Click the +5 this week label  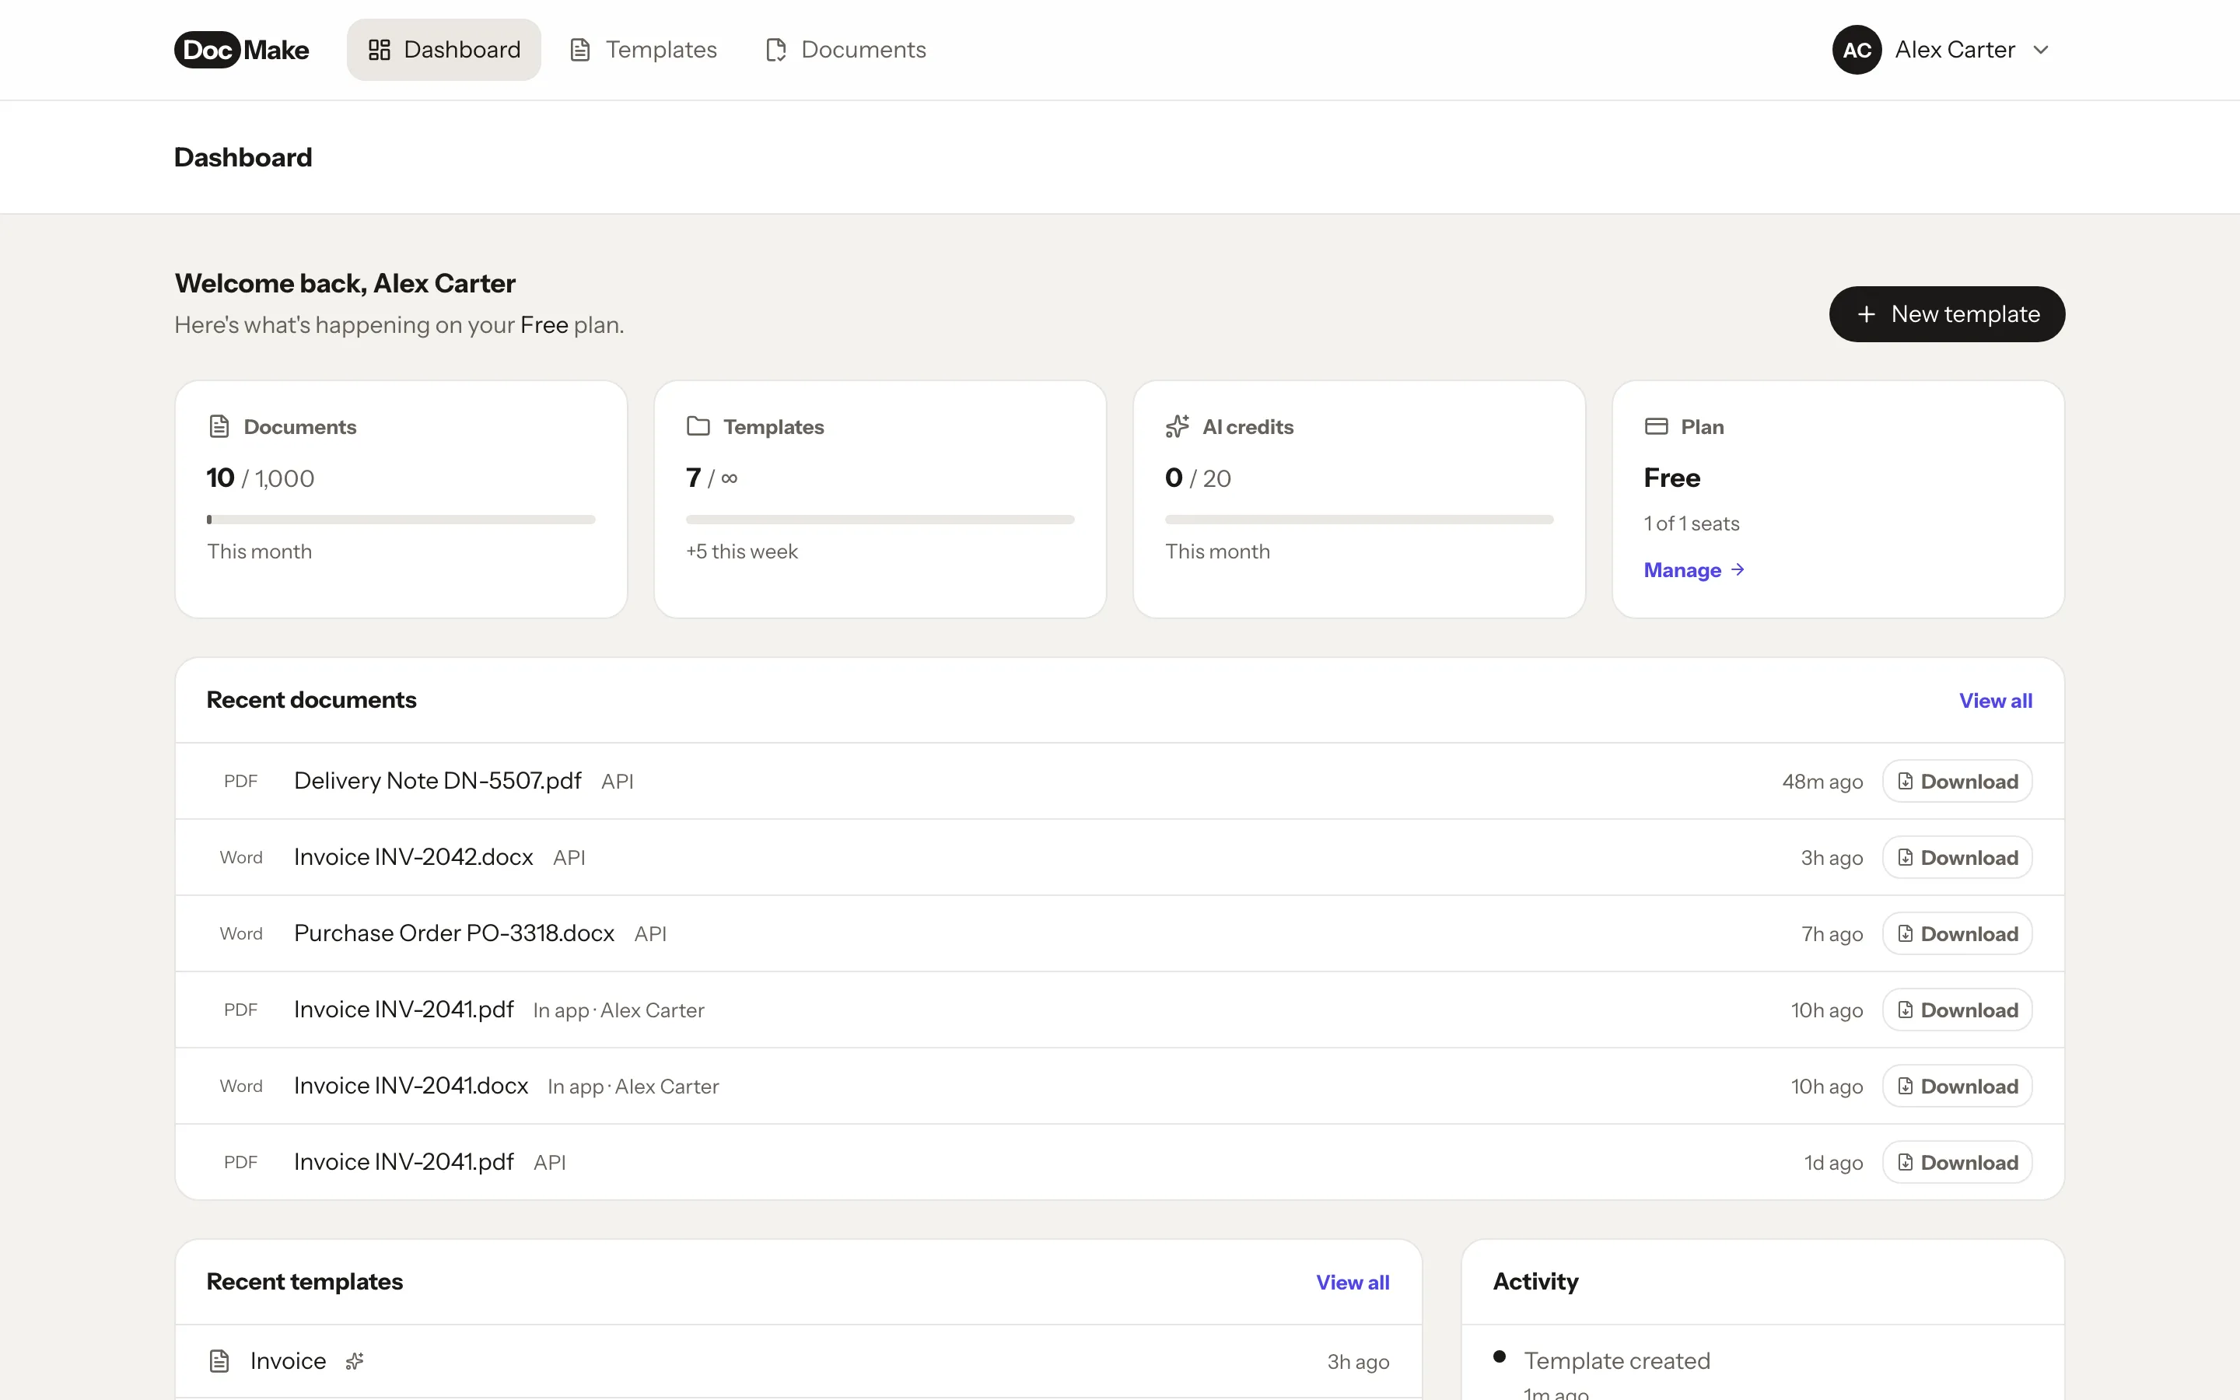tap(741, 552)
